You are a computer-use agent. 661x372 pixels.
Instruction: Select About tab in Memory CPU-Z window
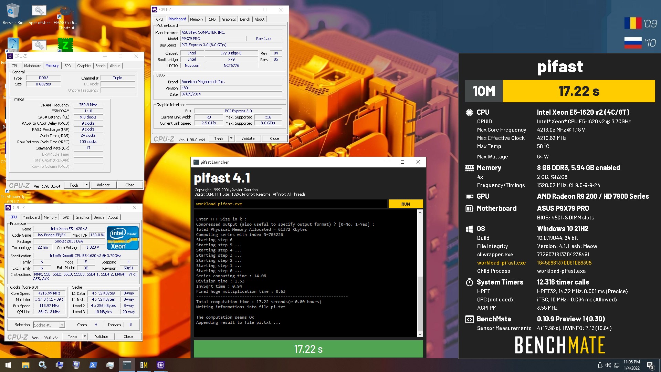tap(115, 66)
